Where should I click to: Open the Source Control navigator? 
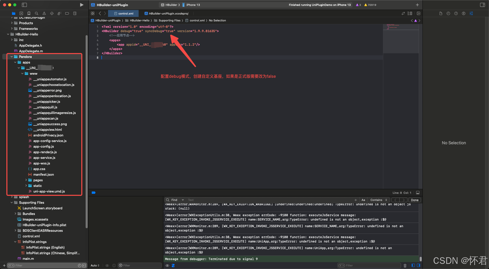click(21, 13)
